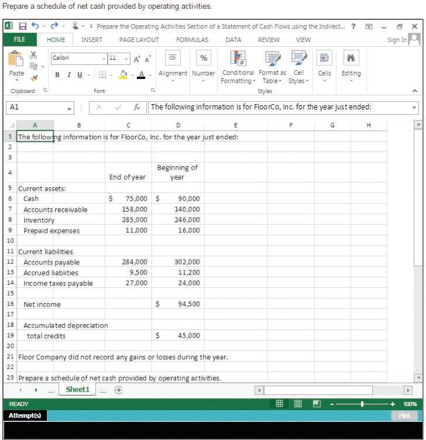Screen dimensions: 426x440
Task: Open Conditional Formatting menu
Action: pos(238,67)
